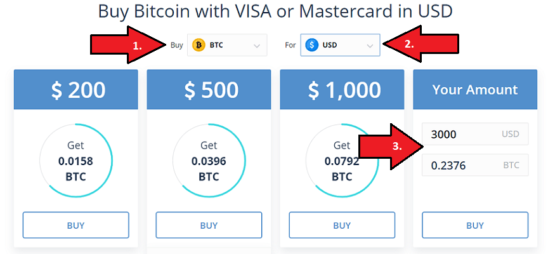Click the blue dollar sign USD icon

point(312,45)
